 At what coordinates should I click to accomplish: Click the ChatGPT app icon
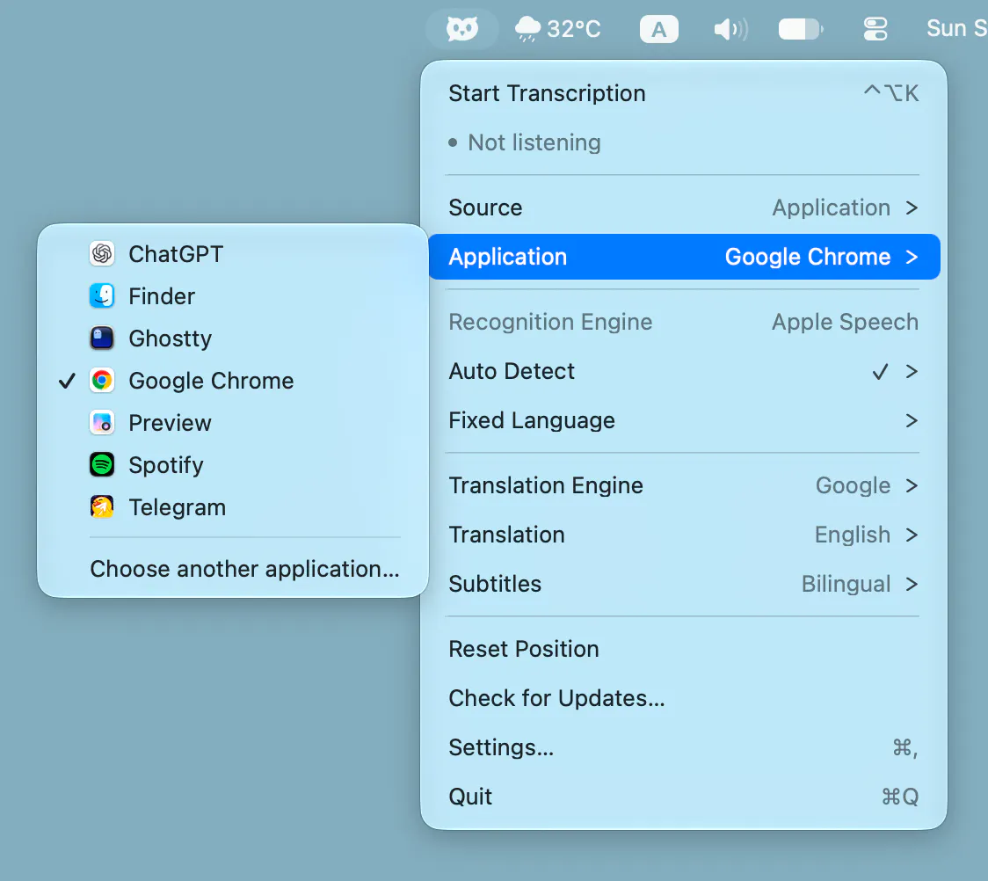(x=102, y=254)
